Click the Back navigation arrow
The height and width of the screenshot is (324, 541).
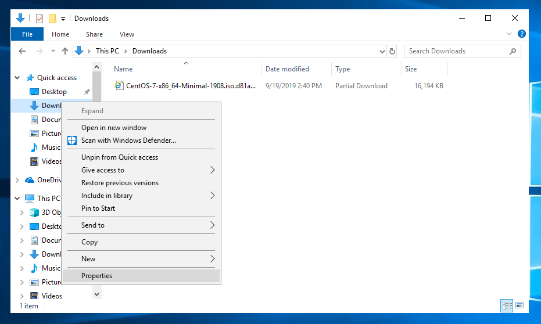click(22, 51)
